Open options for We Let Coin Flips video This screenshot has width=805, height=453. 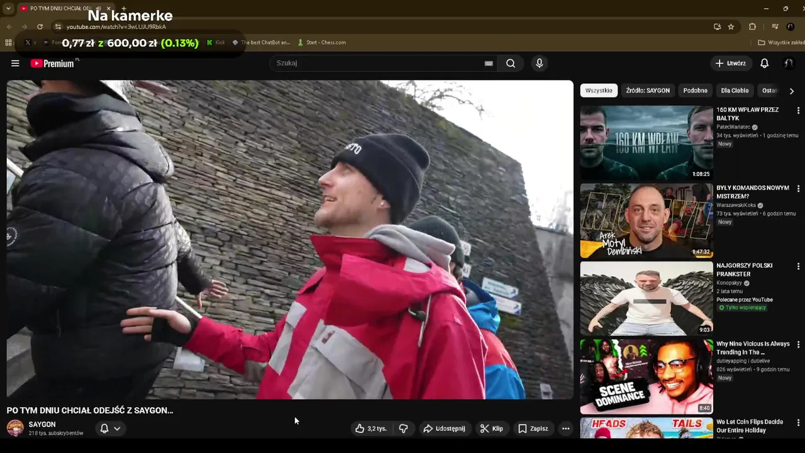[x=798, y=422]
